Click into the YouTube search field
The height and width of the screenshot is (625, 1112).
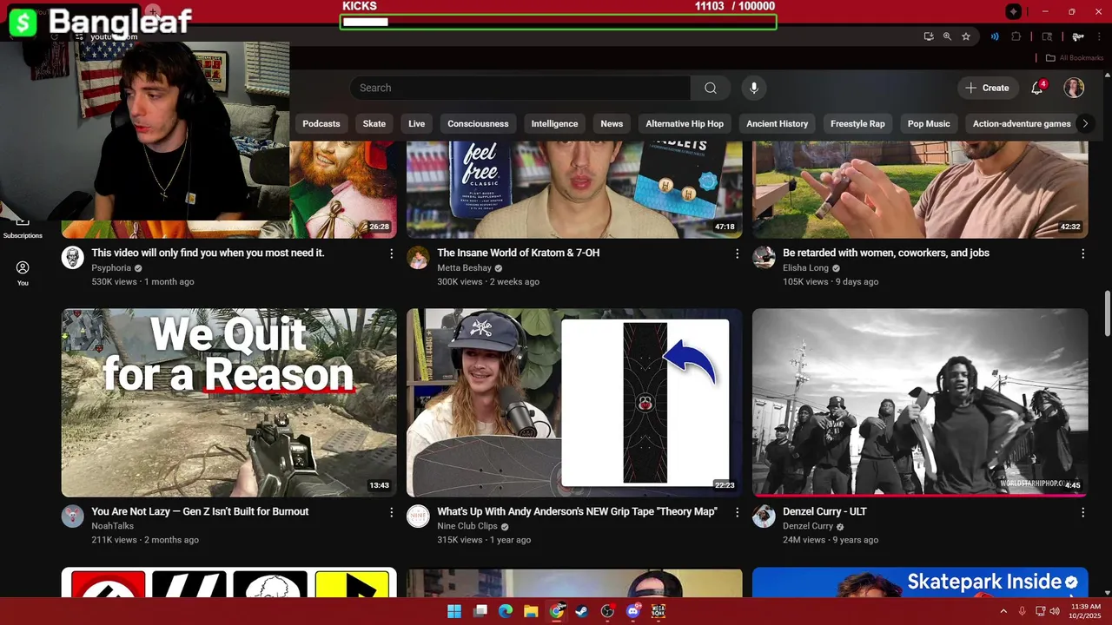(520, 88)
